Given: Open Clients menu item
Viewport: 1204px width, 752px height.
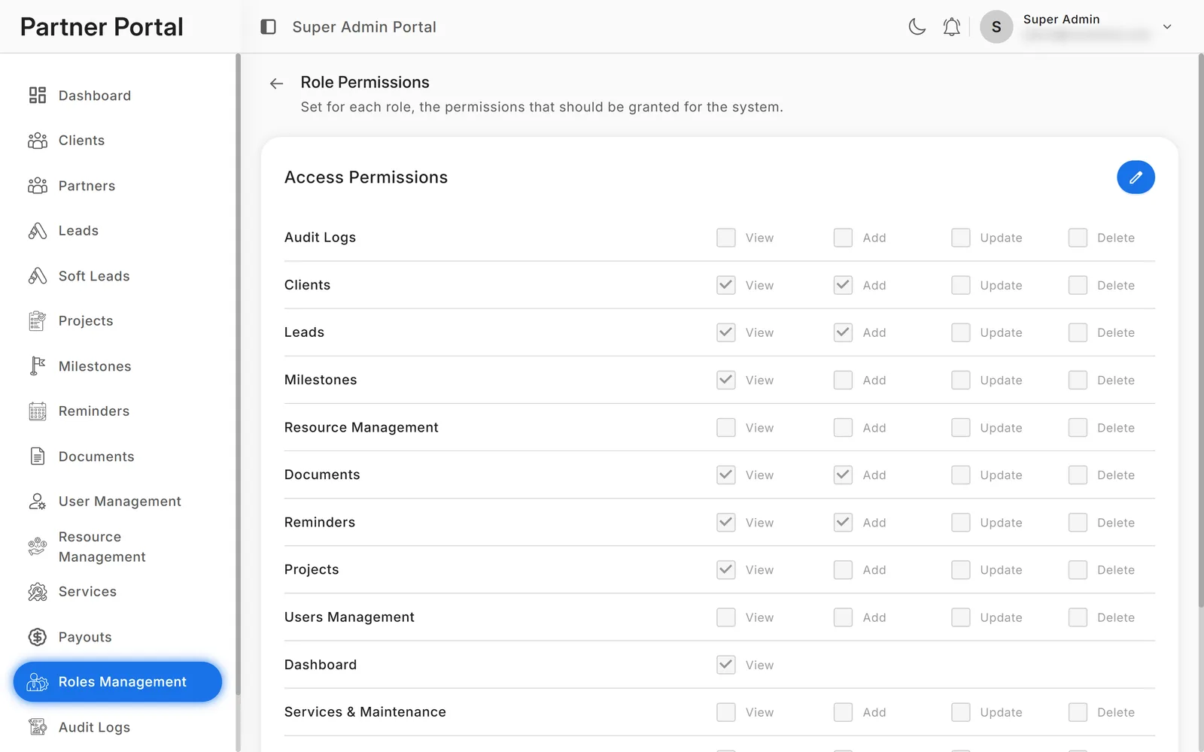Looking at the screenshot, I should point(117,141).
